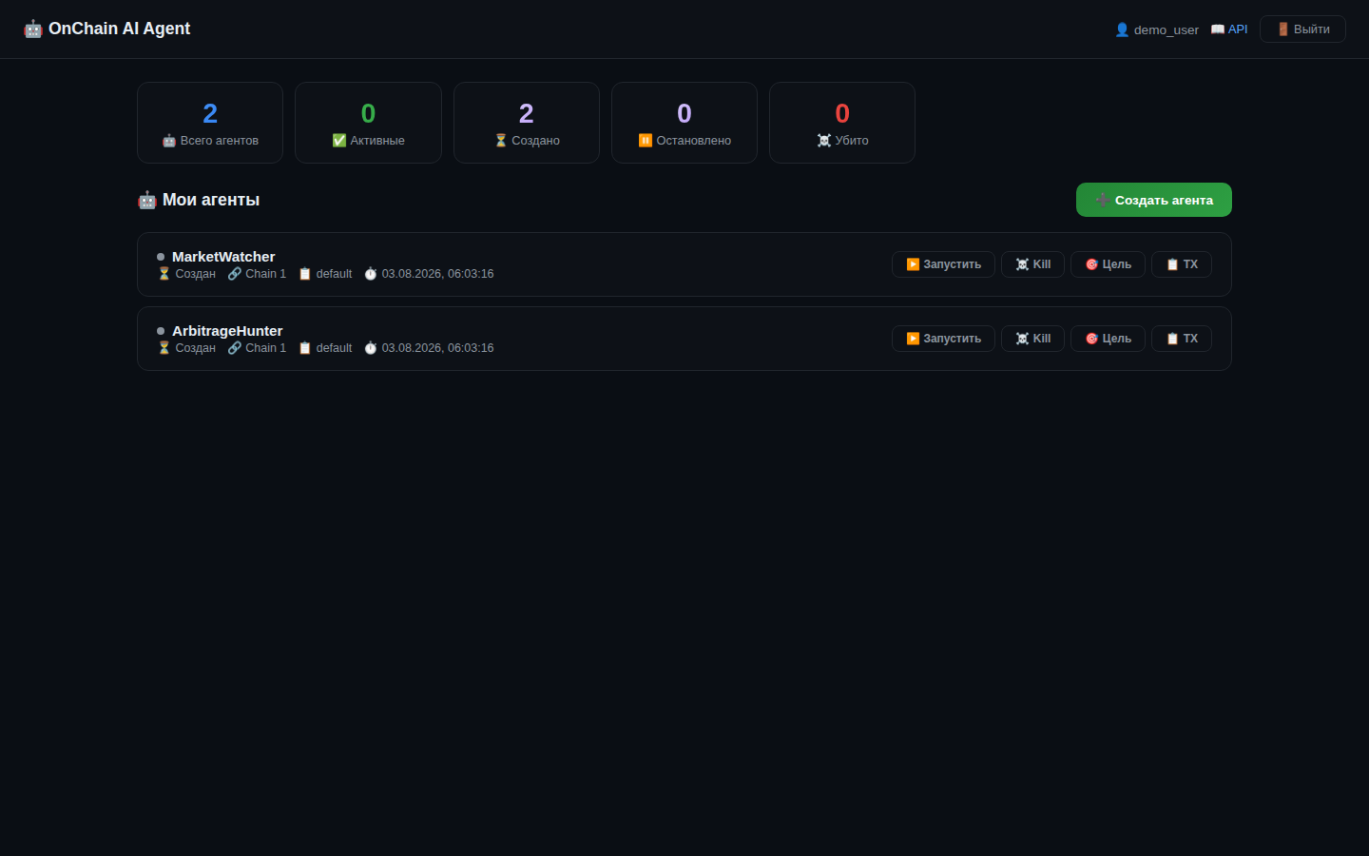The width and height of the screenshot is (1369, 856).
Task: Click the Создан status in MarketWatcher row
Action: coord(196,274)
